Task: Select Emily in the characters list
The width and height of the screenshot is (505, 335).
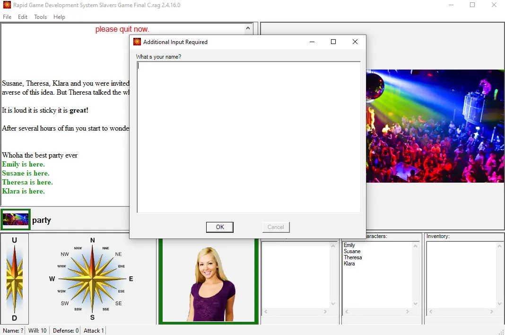Action: tap(349, 245)
